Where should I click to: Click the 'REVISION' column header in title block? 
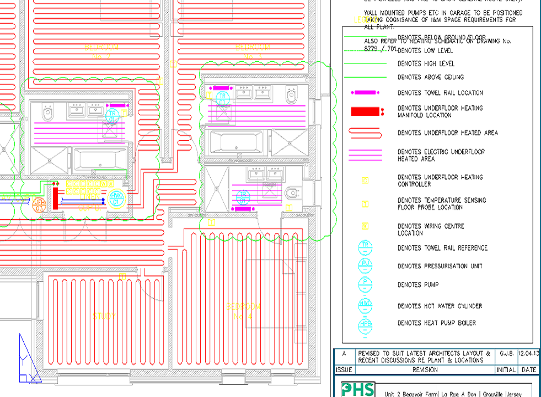[x=424, y=370]
